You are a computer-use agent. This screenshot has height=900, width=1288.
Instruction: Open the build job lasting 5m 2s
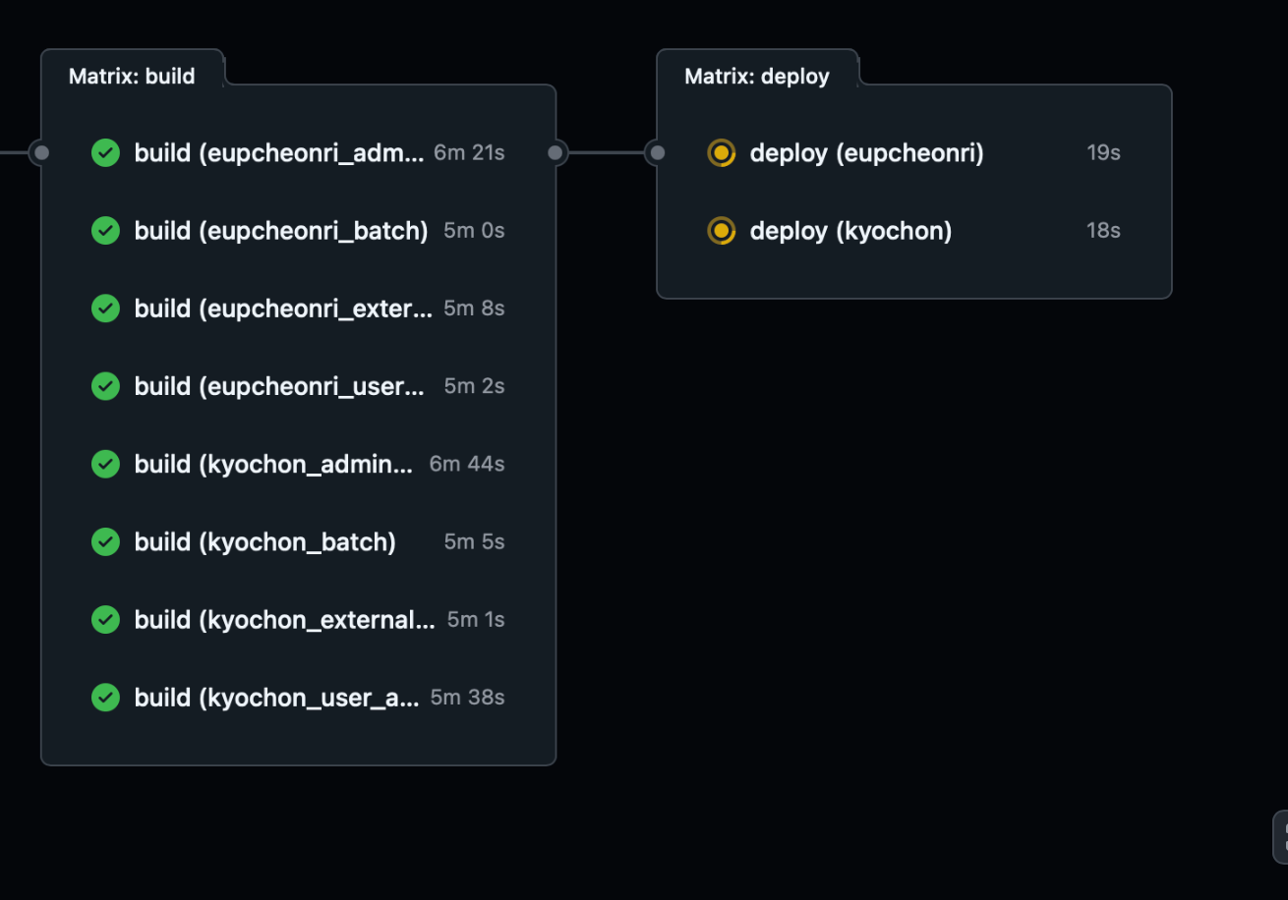point(298,386)
